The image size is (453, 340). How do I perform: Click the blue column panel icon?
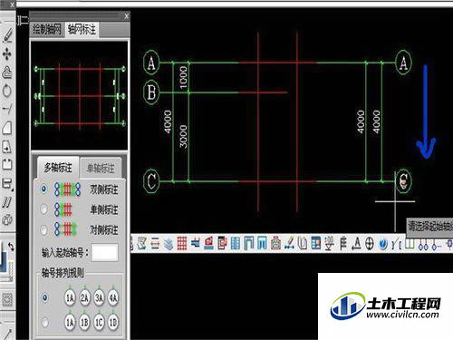(236, 244)
